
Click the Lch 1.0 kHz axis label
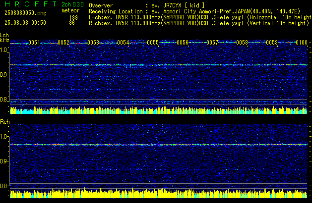tap(4, 50)
